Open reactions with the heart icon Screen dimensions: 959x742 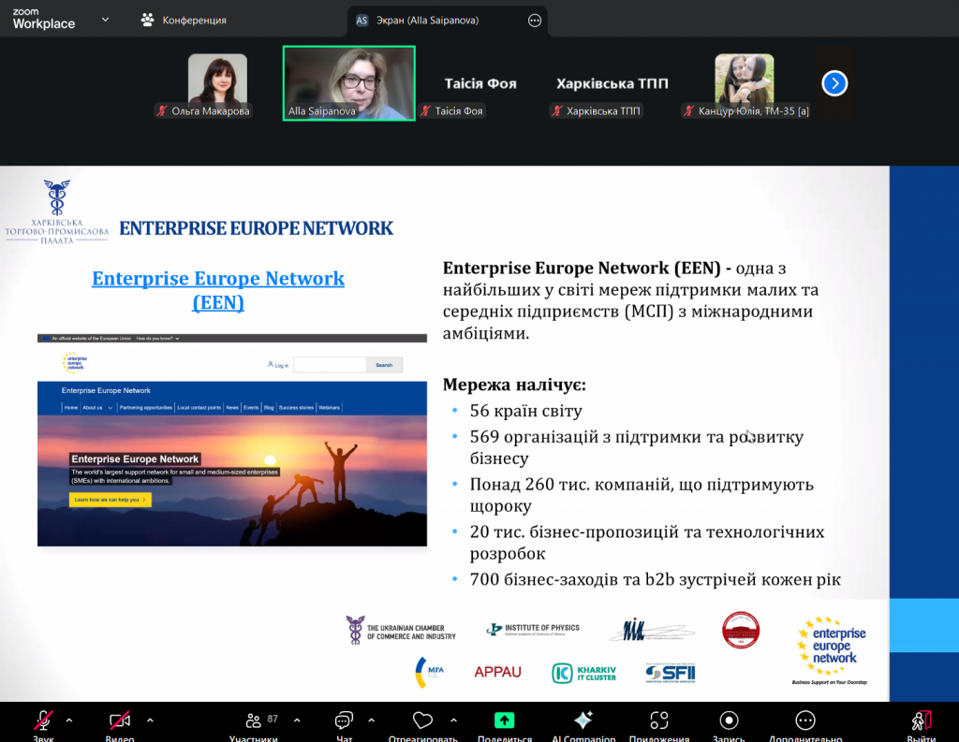422,721
